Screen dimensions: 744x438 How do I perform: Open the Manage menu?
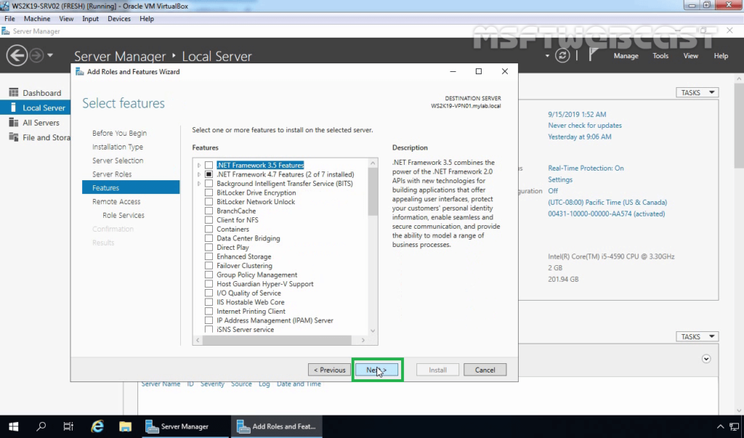coord(626,55)
